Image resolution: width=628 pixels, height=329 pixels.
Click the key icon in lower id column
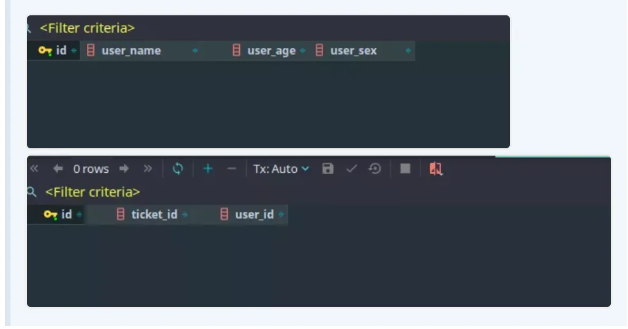(50, 215)
